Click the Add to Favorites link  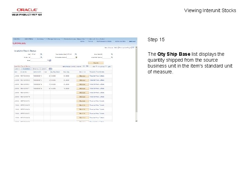[x=120, y=41]
